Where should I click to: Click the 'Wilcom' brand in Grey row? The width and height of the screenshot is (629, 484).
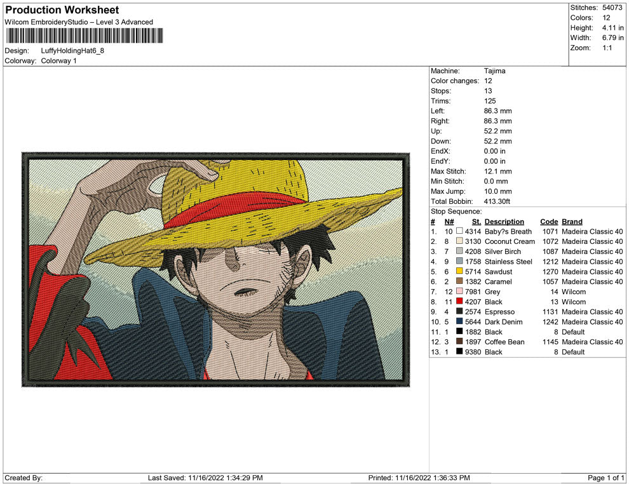click(574, 292)
